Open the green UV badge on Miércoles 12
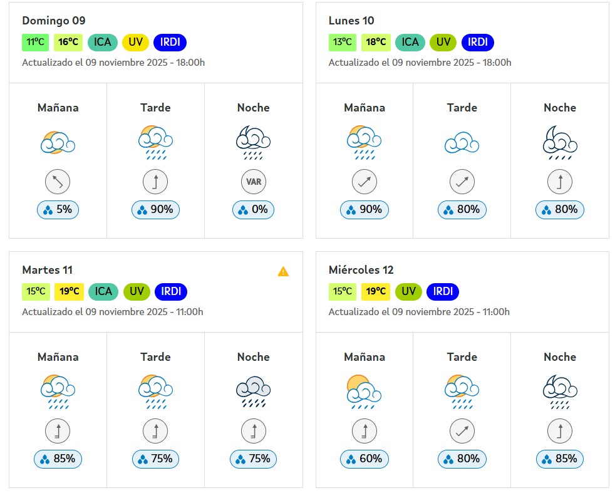The image size is (615, 493). (409, 292)
